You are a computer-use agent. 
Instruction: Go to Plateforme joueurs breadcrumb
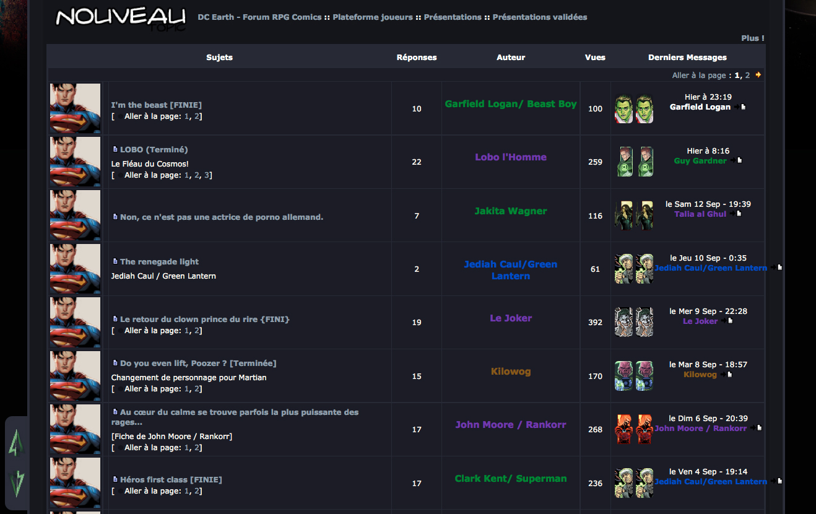(x=373, y=17)
